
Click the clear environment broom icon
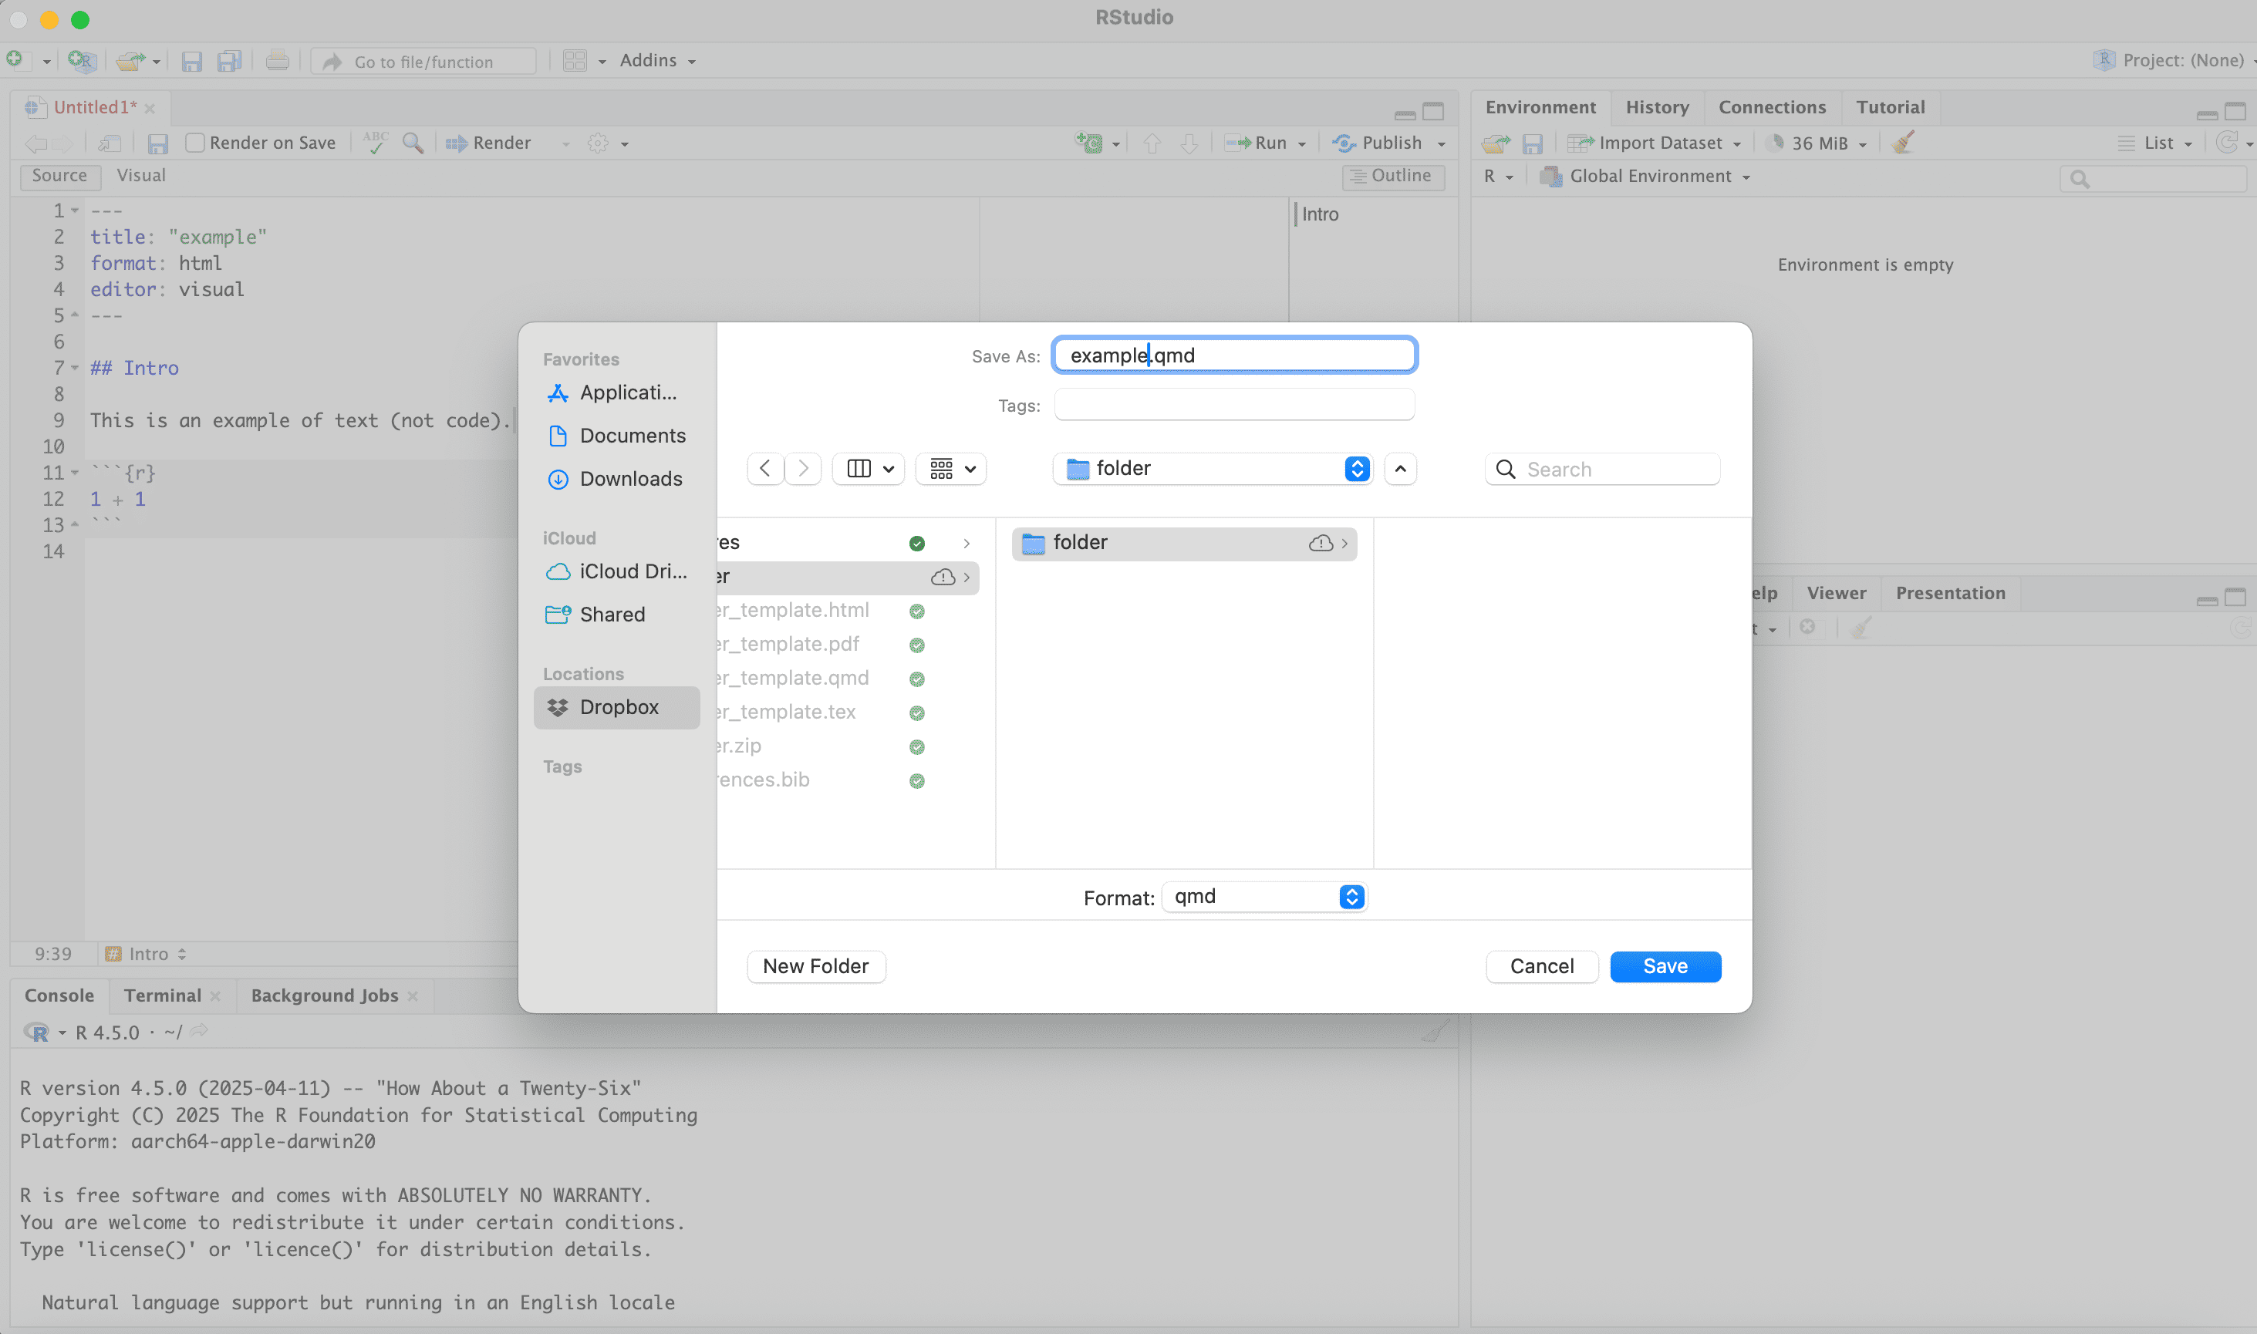point(1903,143)
